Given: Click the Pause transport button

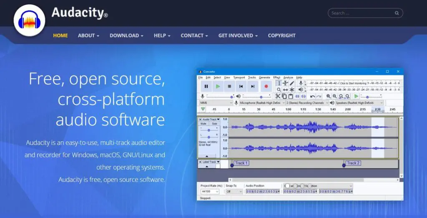Looking at the screenshot, I should coord(206,86).
